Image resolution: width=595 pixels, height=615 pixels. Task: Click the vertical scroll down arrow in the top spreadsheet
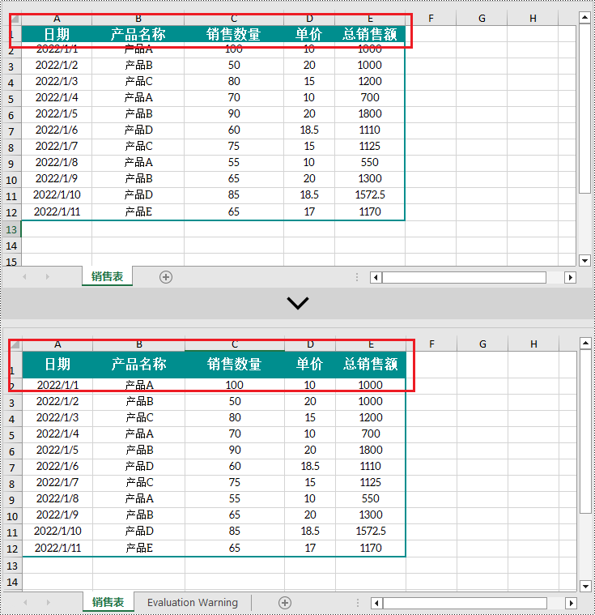[x=584, y=260]
